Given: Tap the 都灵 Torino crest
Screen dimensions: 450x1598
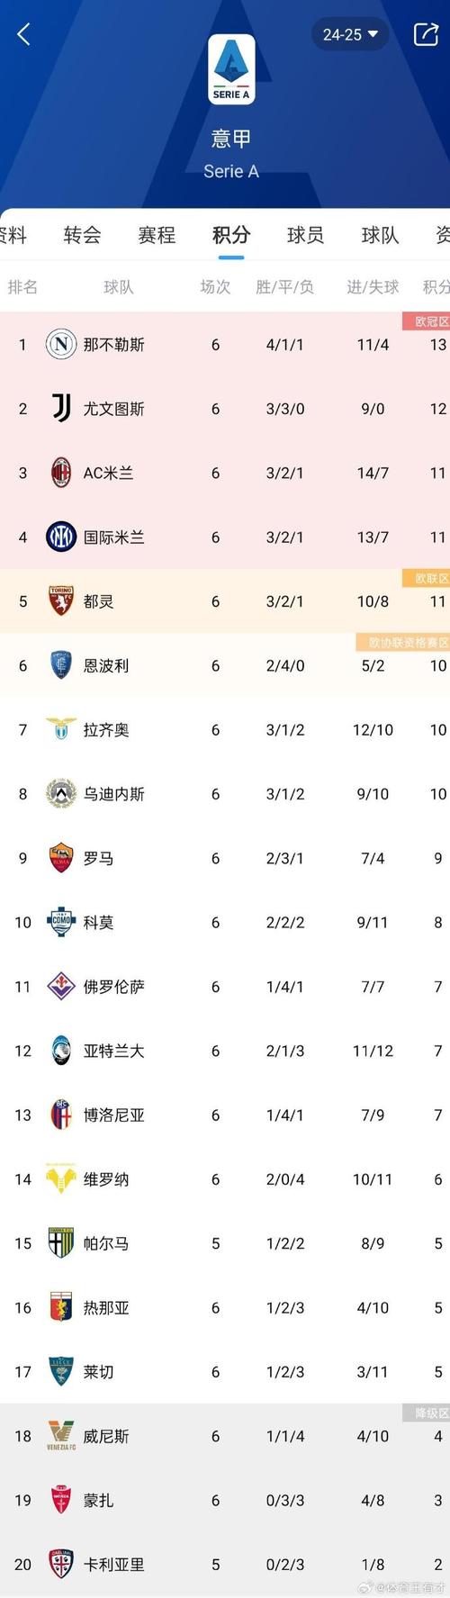Looking at the screenshot, I should pyautogui.click(x=61, y=601).
